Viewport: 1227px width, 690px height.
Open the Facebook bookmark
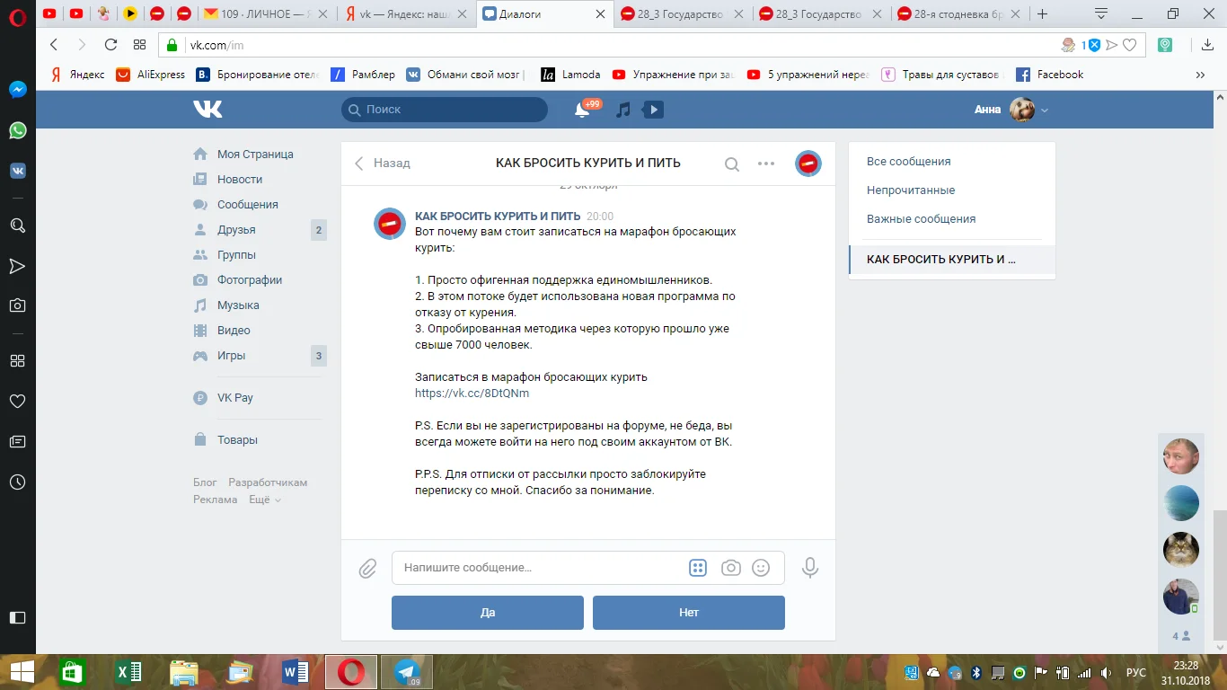pyautogui.click(x=1049, y=75)
